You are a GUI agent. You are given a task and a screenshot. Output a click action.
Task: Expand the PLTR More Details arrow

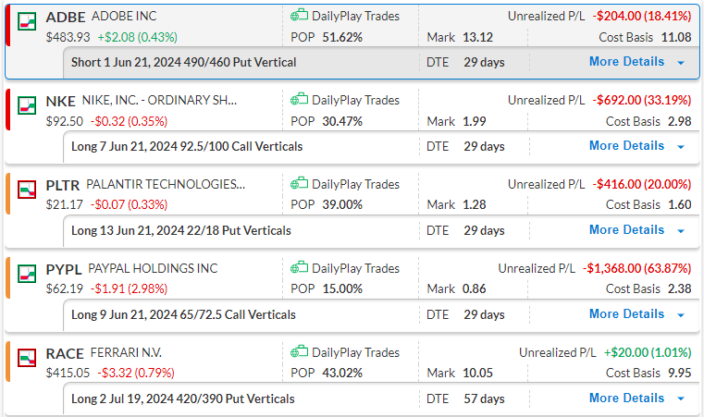click(681, 231)
